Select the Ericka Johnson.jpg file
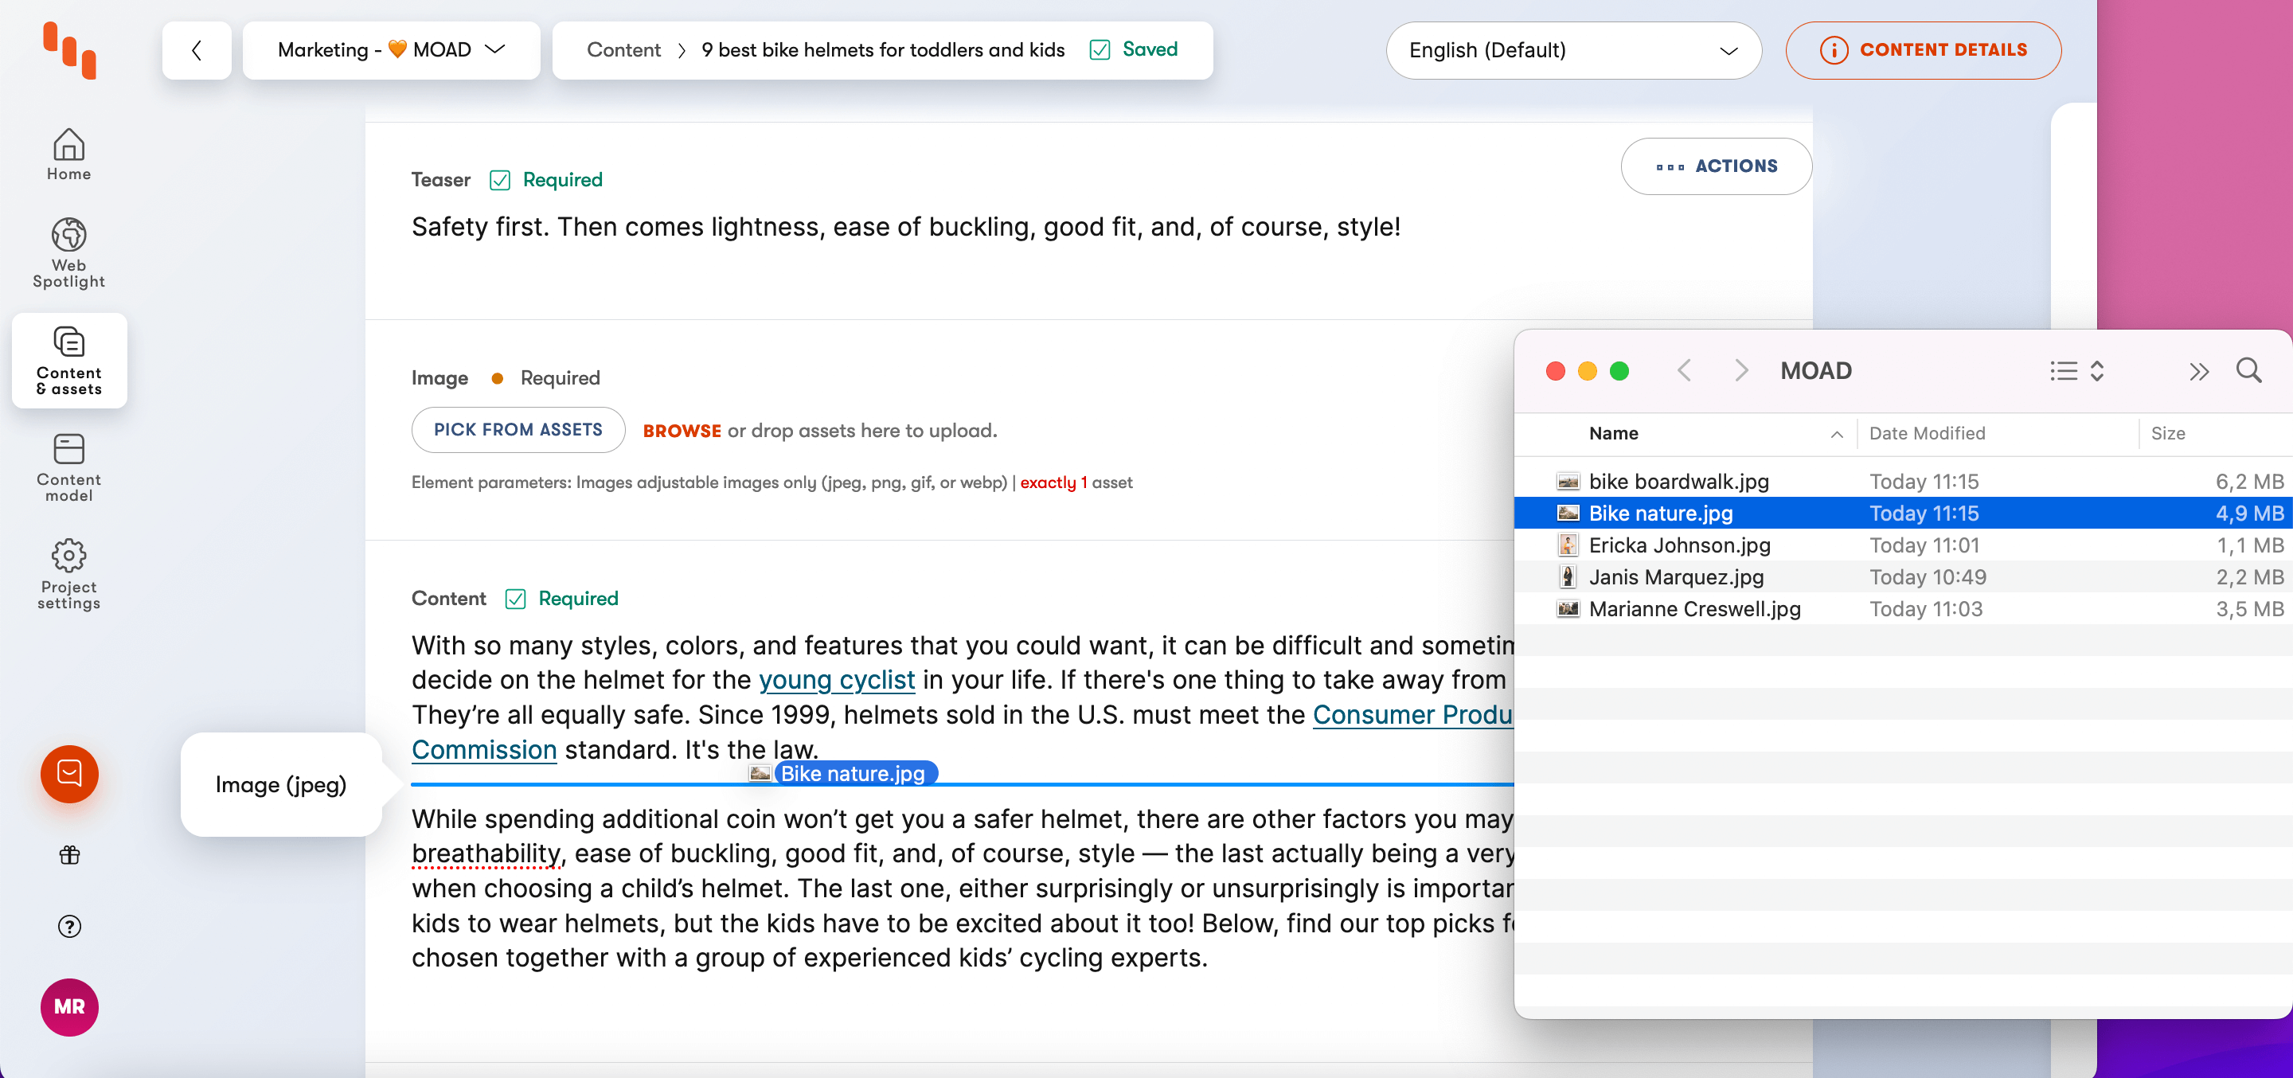Image resolution: width=2293 pixels, height=1078 pixels. (1679, 545)
